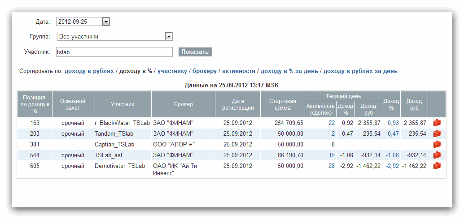Open activity count 15 for TSLab_ast
464x219 pixels.
point(331,155)
